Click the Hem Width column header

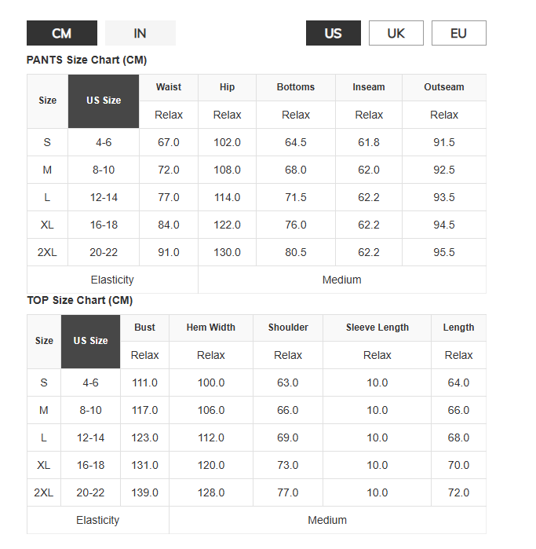211,328
